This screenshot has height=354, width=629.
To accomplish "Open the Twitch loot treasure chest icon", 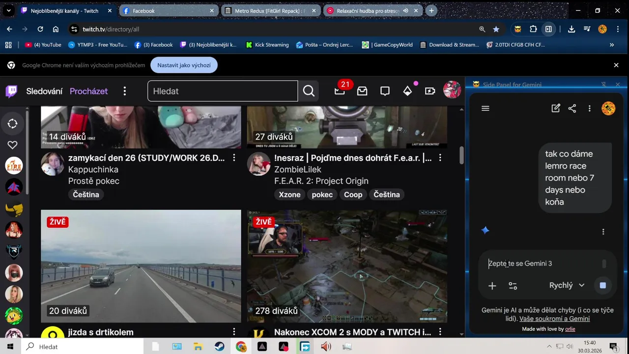I will [362, 91].
